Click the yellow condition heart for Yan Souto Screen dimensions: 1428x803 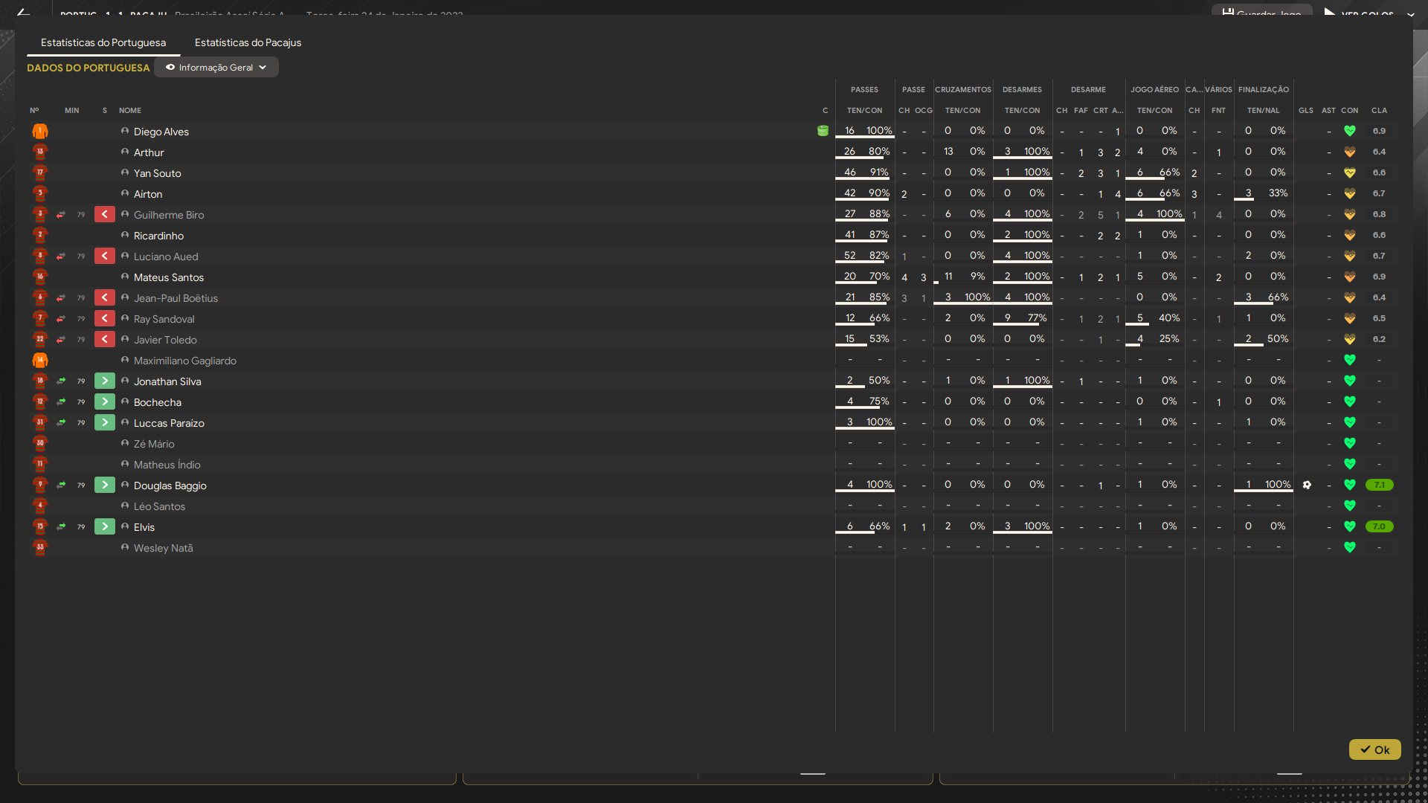1350,172
